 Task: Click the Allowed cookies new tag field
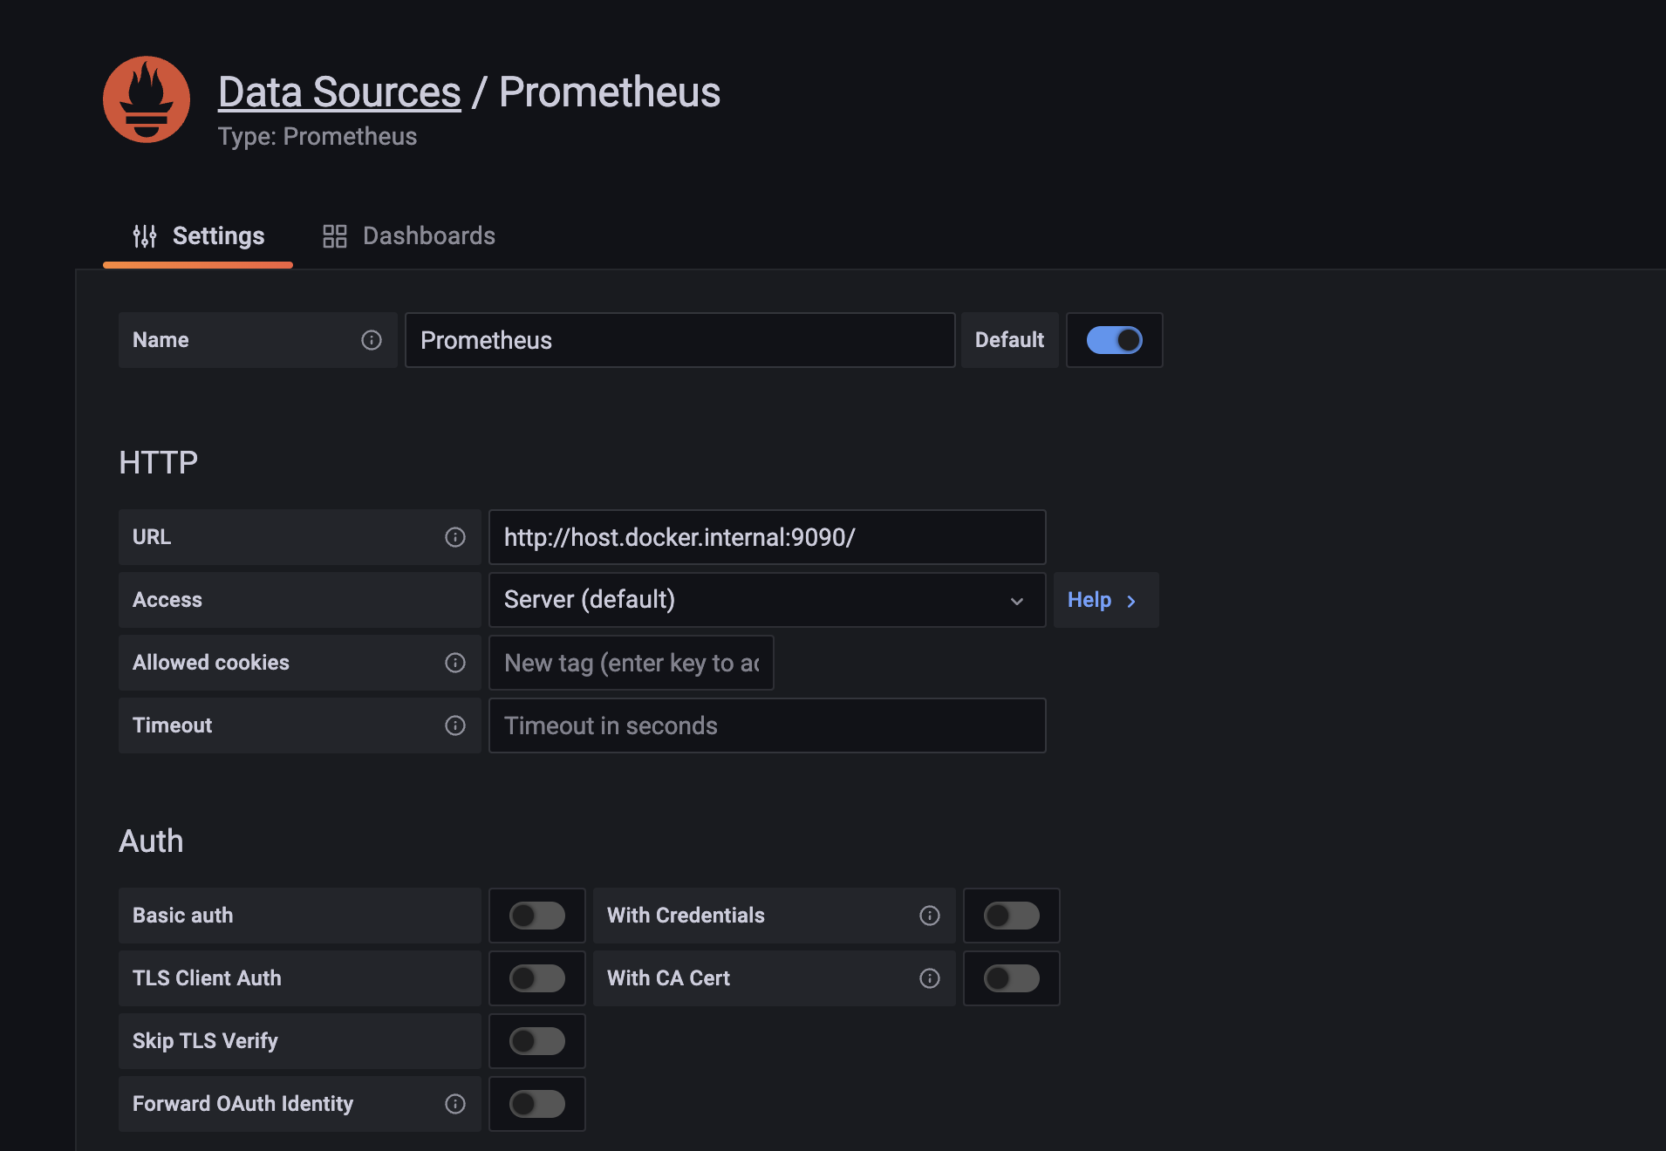[x=632, y=663]
